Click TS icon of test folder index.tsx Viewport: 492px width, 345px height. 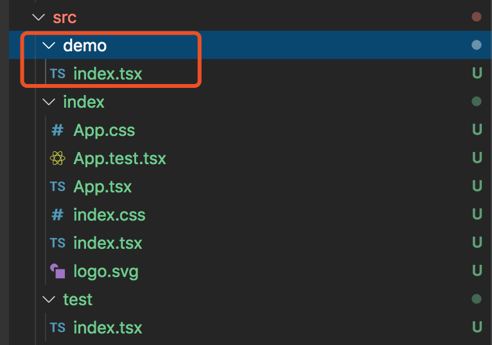tap(57, 328)
